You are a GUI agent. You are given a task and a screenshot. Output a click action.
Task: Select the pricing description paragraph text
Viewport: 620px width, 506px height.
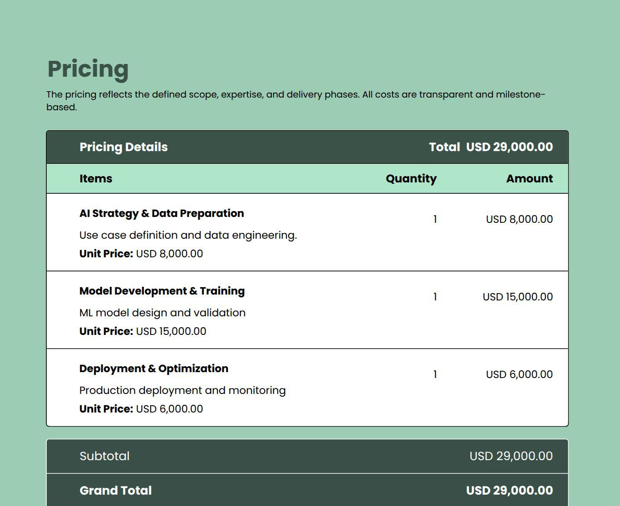[295, 100]
